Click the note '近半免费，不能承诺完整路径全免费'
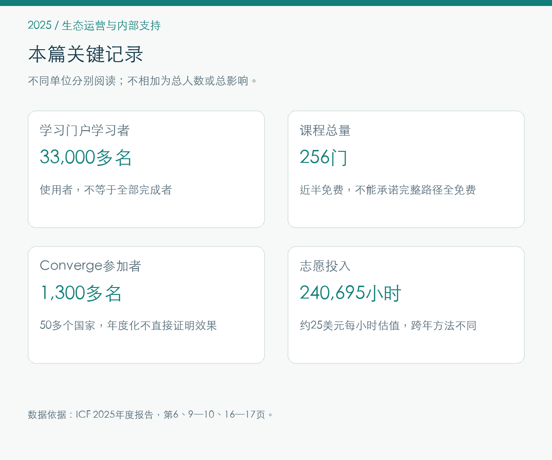 click(388, 190)
